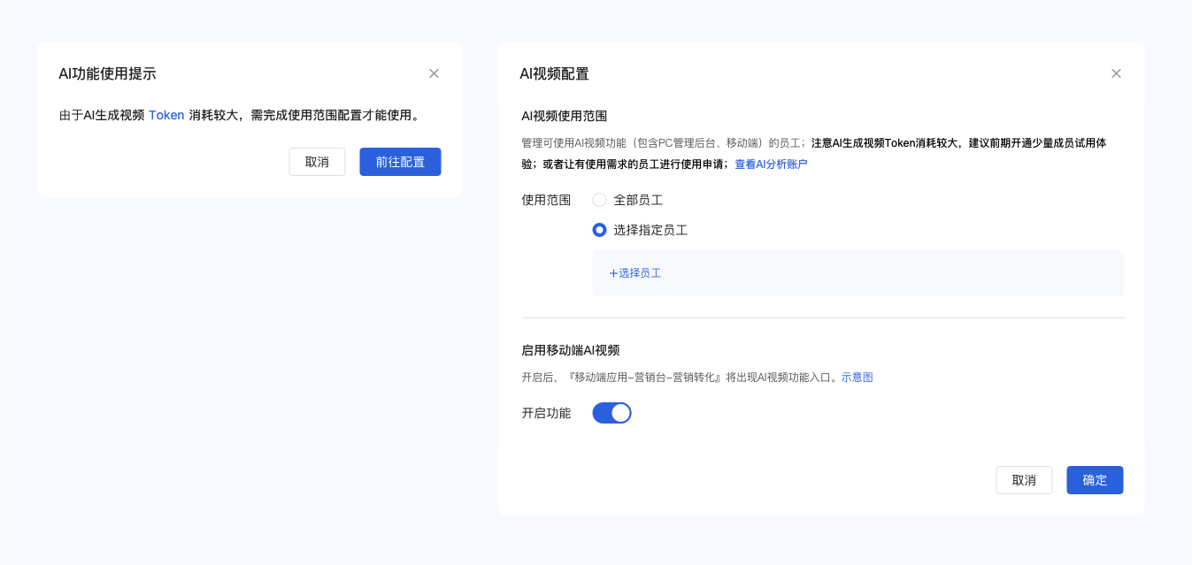Image resolution: width=1192 pixels, height=565 pixels.
Task: Click 取消 in AI视频配置 dialog
Action: (x=1024, y=480)
